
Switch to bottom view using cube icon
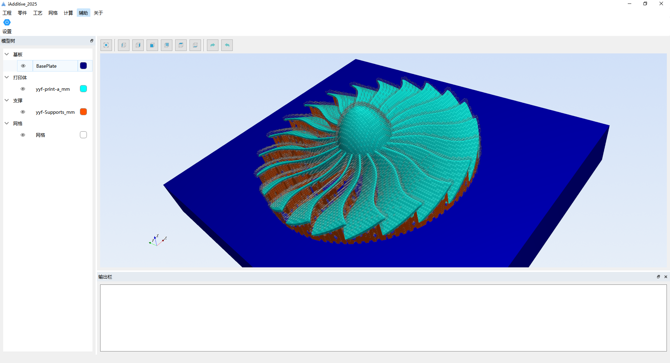[x=195, y=45]
